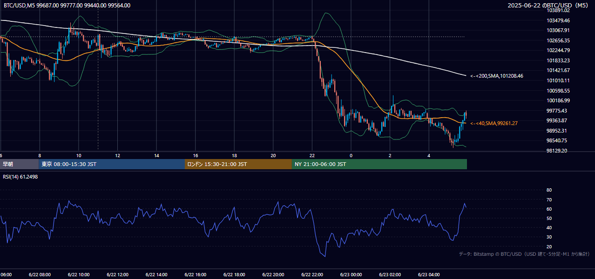
Task: Click RSI axis level 30
Action: pos(549,237)
